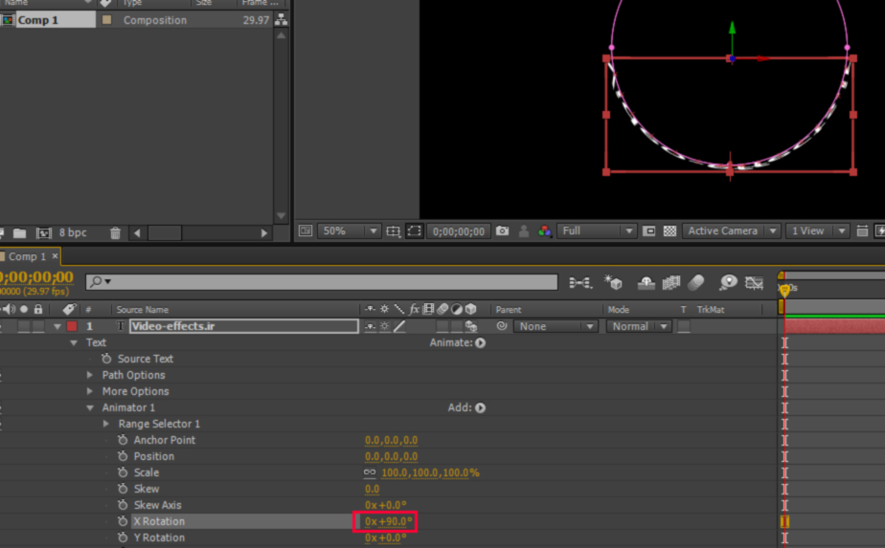
Task: Click the Always Preview This View icon
Action: point(306,231)
